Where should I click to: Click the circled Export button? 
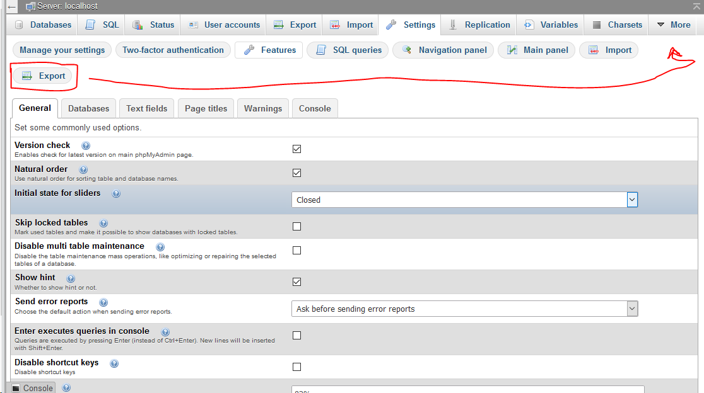[x=44, y=75]
